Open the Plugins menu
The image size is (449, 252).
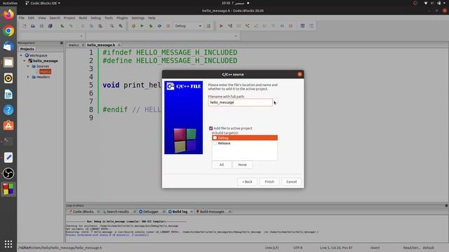[122, 17]
